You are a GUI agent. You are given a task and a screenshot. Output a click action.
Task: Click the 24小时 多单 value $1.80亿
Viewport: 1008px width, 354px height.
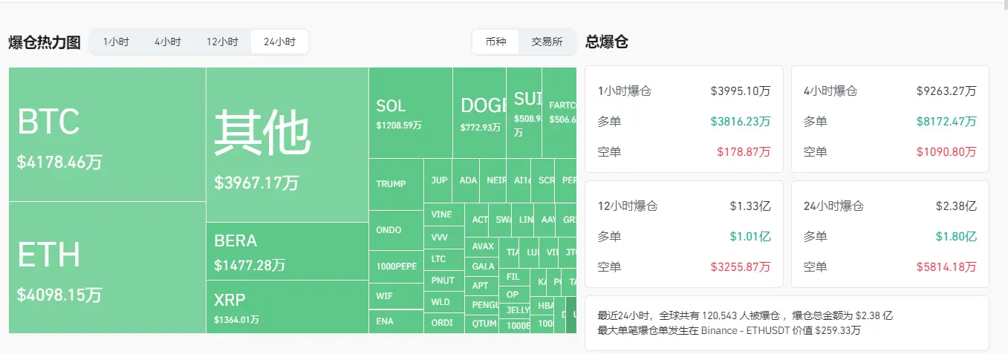click(956, 237)
